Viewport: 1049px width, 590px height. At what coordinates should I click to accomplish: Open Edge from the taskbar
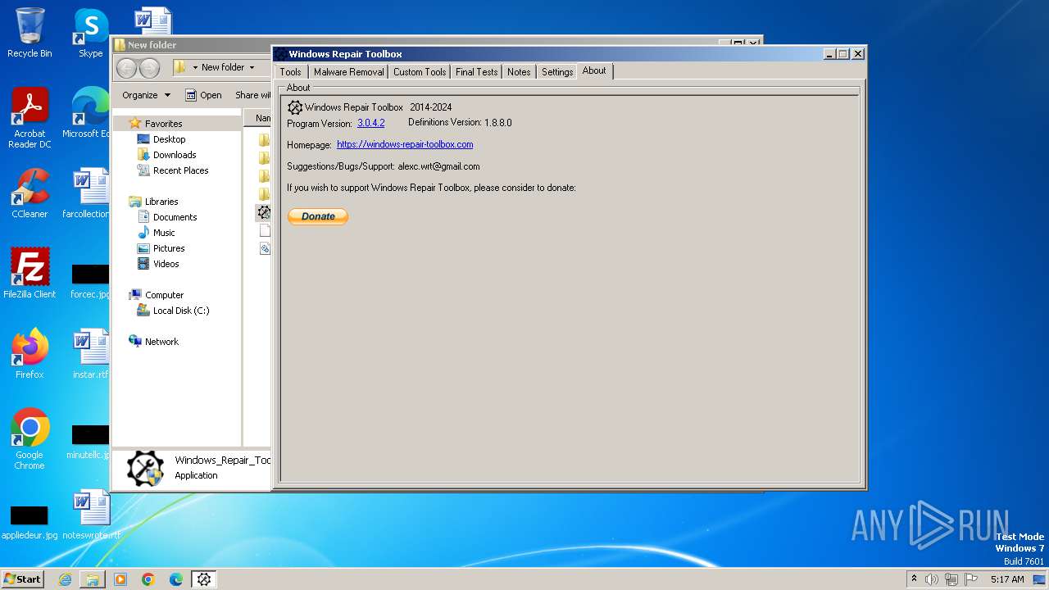tap(176, 579)
